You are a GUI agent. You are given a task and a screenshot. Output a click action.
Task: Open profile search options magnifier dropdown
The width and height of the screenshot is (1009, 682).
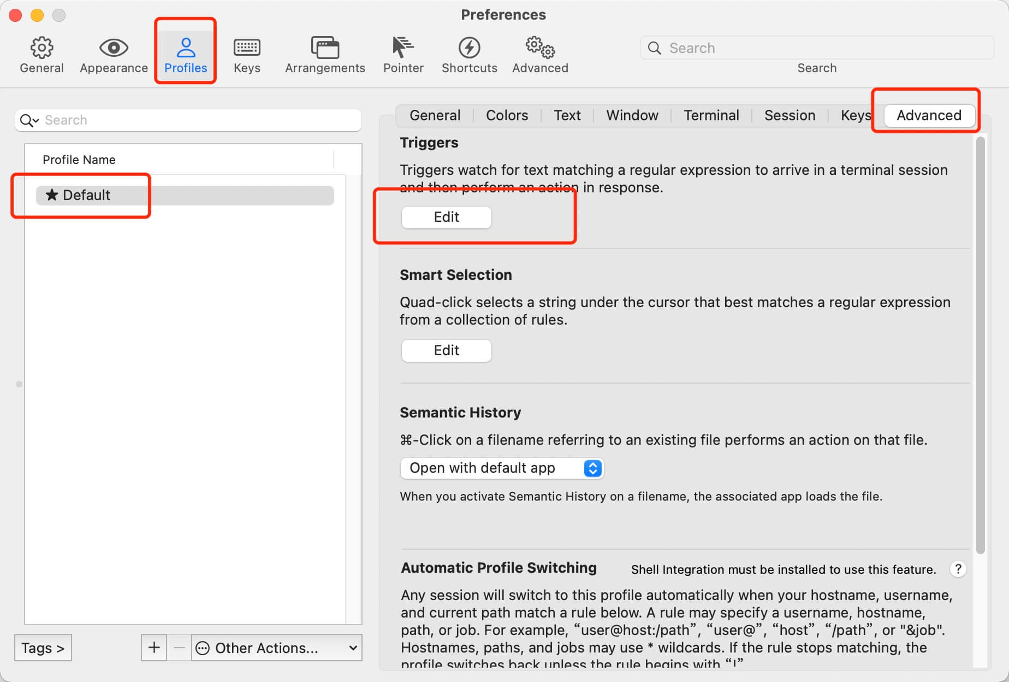point(29,120)
